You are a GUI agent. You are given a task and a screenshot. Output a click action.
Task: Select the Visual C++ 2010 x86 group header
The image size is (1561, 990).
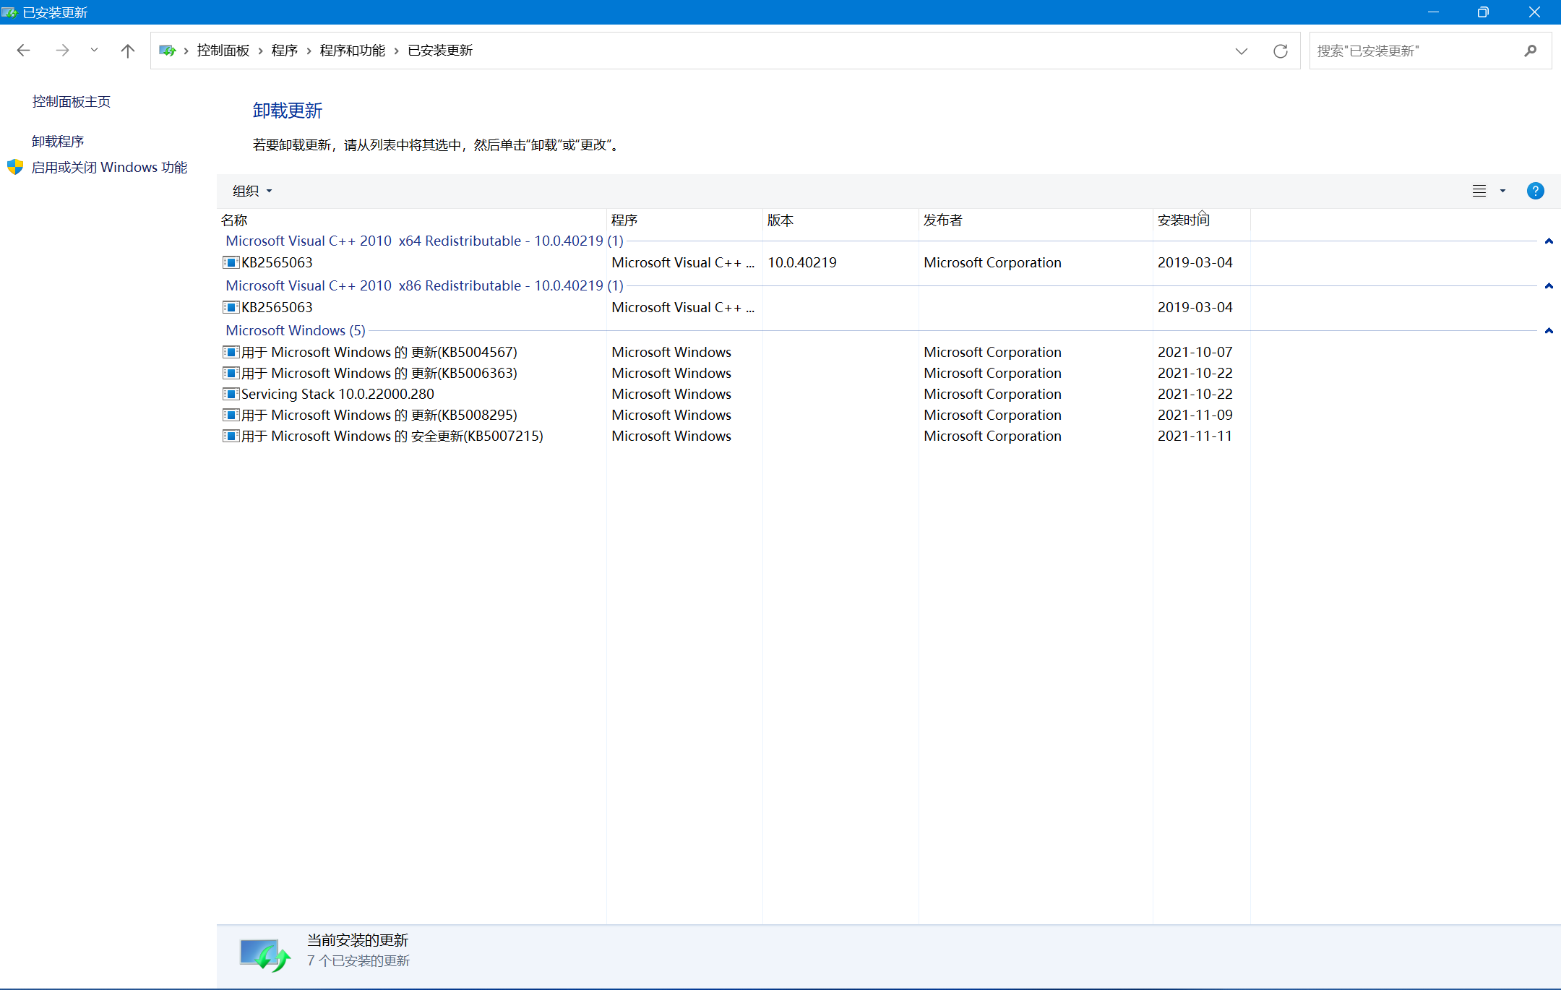pyautogui.click(x=424, y=286)
